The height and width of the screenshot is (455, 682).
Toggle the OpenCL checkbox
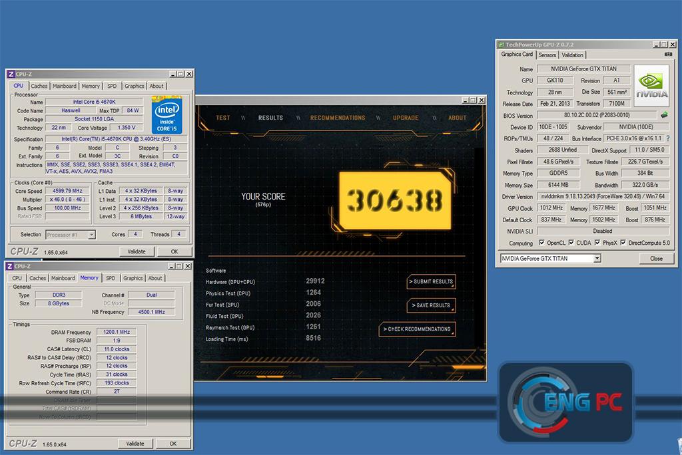541,243
